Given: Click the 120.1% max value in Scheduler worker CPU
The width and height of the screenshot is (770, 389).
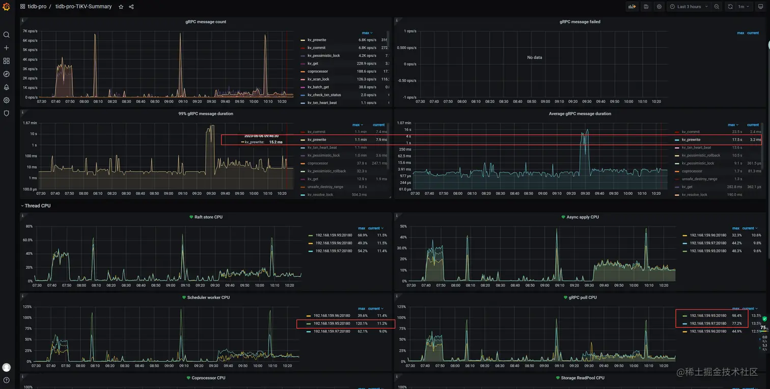Looking at the screenshot, I should (362, 323).
